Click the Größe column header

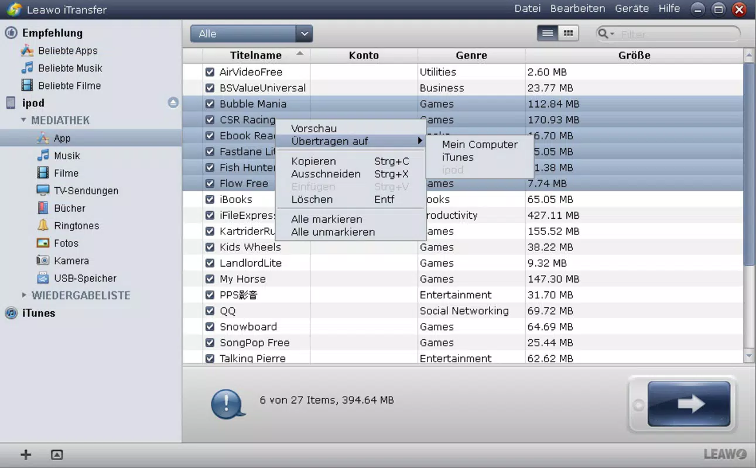point(634,56)
